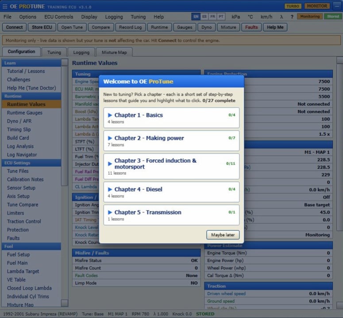The height and width of the screenshot is (318, 343).
Task: Toggle the °C temperature unit
Action: pyautogui.click(x=250, y=17)
